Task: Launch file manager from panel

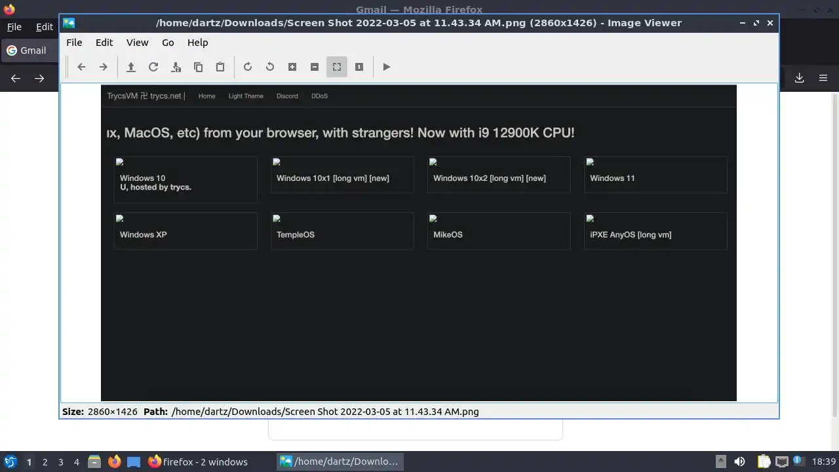Action: click(x=94, y=462)
